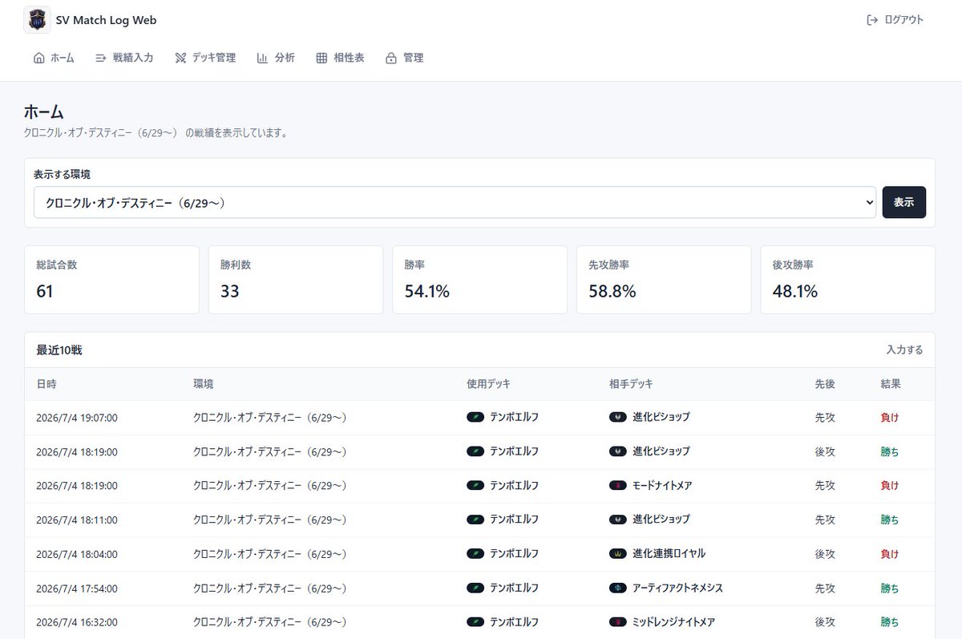Click テンポエルフ text in 18:04:00 row
This screenshot has width=962, height=639.
click(514, 554)
